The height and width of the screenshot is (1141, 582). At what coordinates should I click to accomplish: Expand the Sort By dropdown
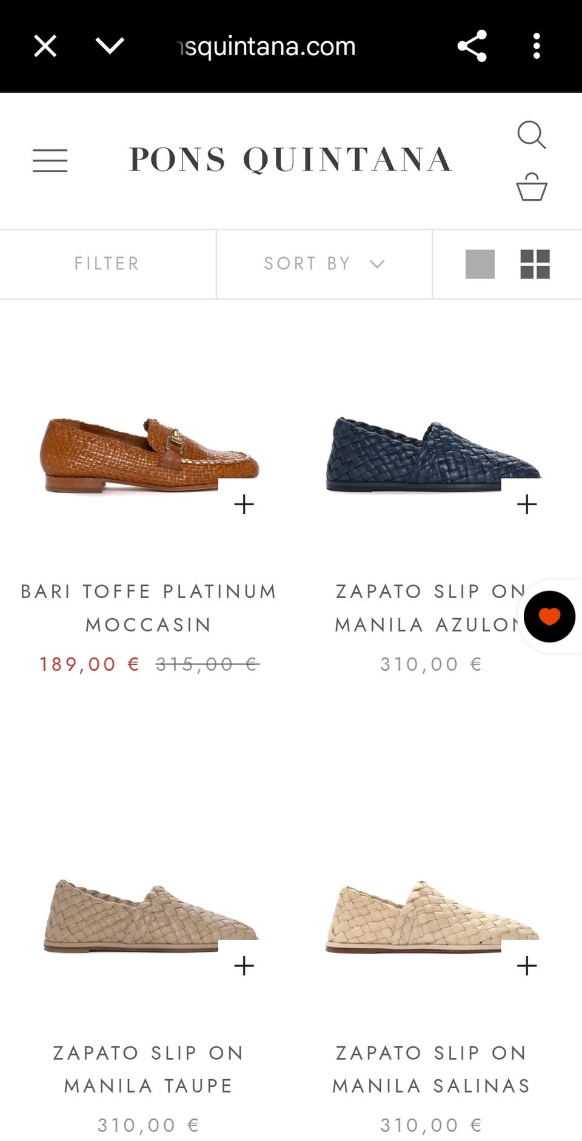tap(324, 264)
